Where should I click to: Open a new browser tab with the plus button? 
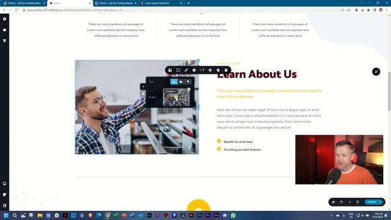tap(188, 3)
